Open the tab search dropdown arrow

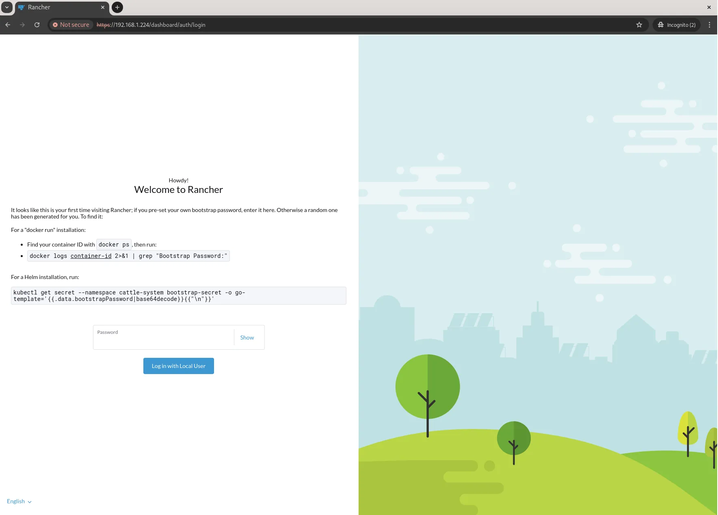[7, 7]
